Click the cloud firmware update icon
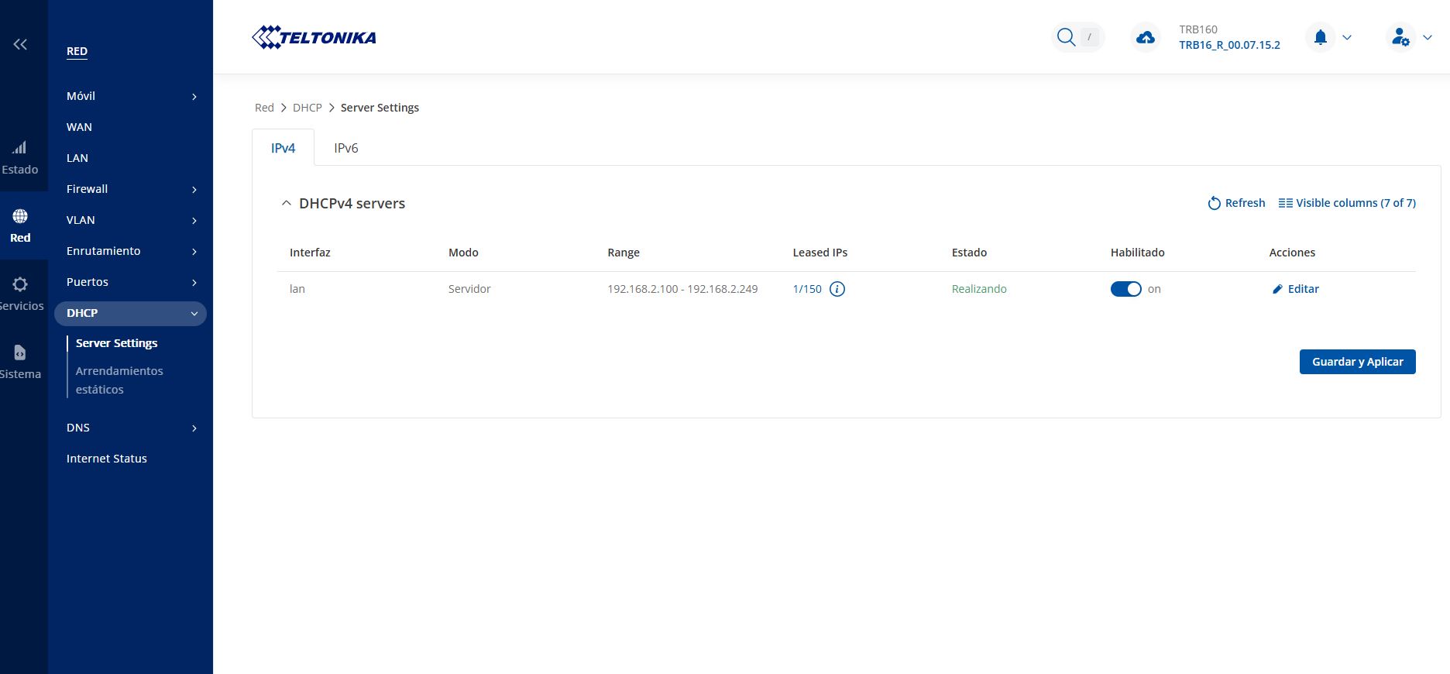This screenshot has width=1450, height=674. click(x=1145, y=37)
